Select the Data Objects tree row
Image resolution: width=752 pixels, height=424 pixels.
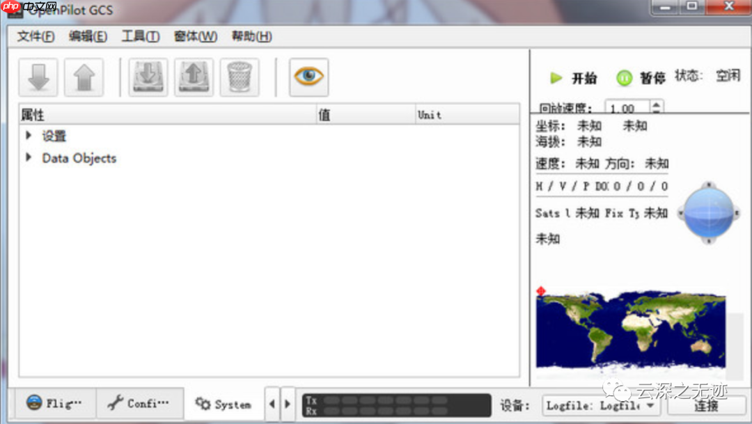[x=269, y=158]
